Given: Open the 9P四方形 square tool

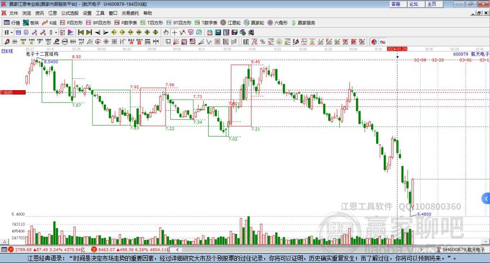Looking at the screenshot, I should click(x=98, y=23).
